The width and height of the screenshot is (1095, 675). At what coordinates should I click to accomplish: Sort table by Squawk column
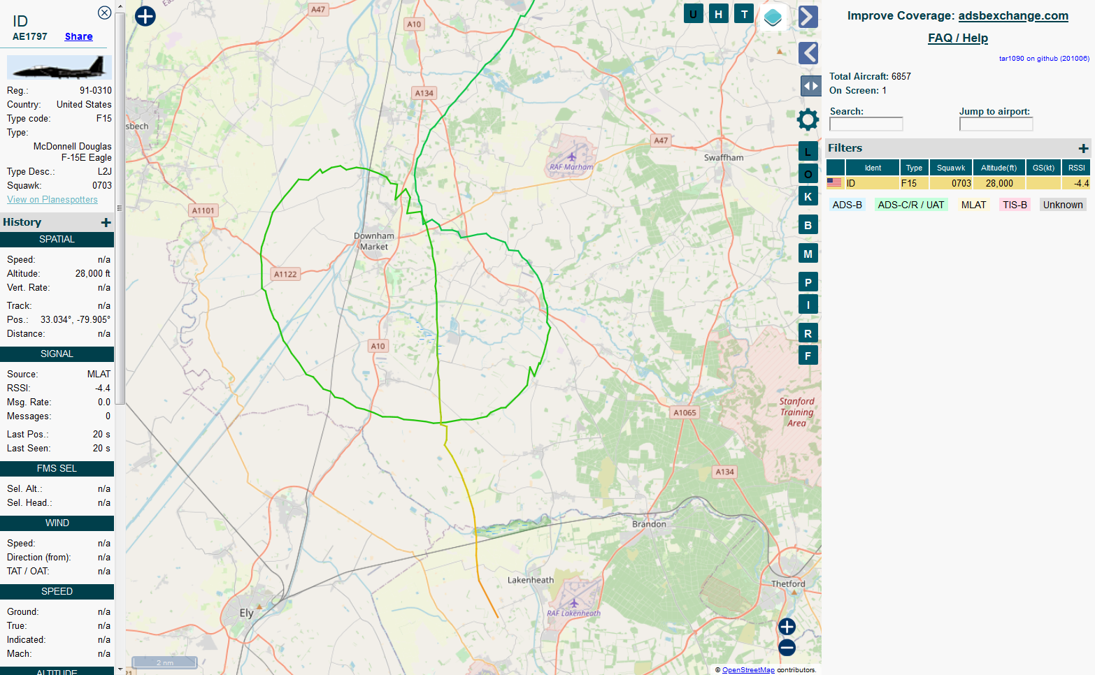click(x=951, y=168)
